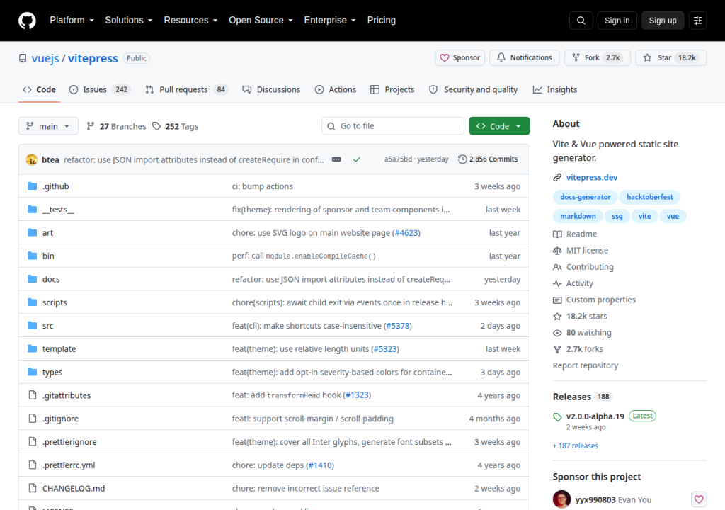Click the eye icon beside 80 watching
Viewport: 725px width, 510px height.
(x=557, y=333)
